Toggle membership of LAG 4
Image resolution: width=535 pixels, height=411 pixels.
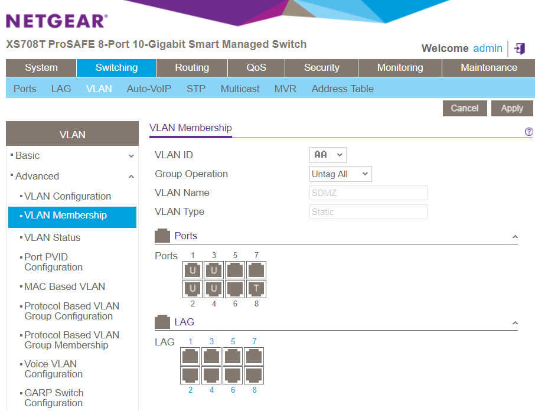(x=211, y=375)
